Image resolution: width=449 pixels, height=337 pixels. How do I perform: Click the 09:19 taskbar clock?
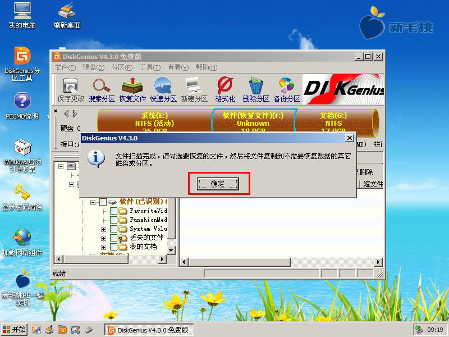pos(435,330)
